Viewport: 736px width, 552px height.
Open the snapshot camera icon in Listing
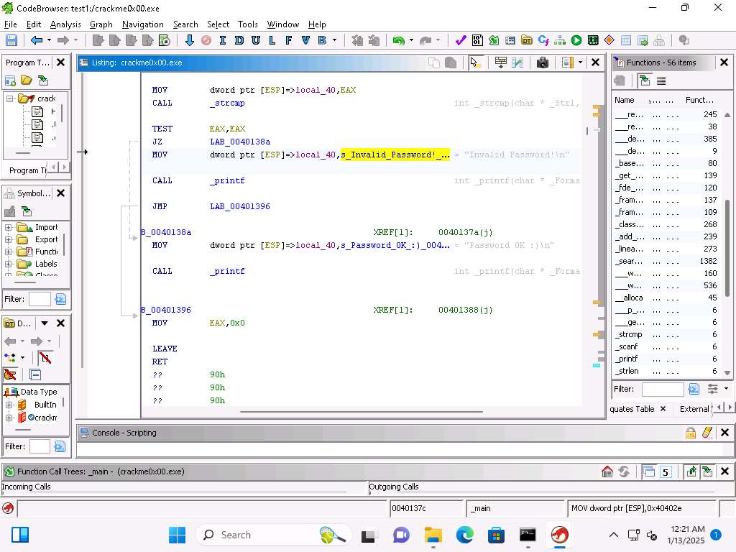tap(543, 63)
